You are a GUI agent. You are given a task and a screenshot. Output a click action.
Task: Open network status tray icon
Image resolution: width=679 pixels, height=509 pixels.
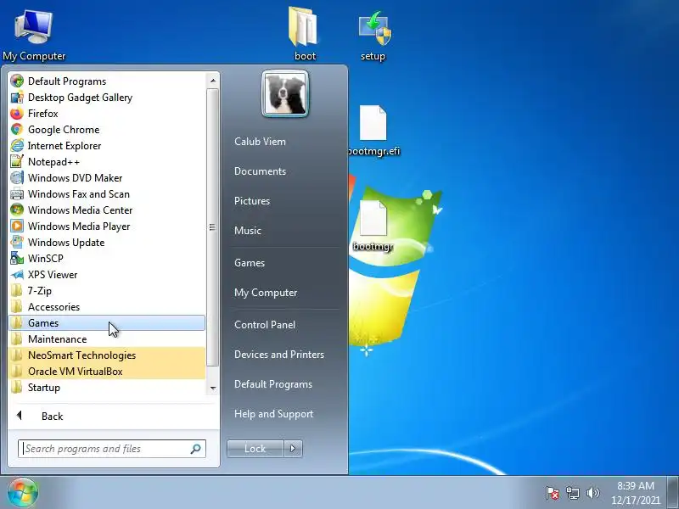(x=572, y=493)
